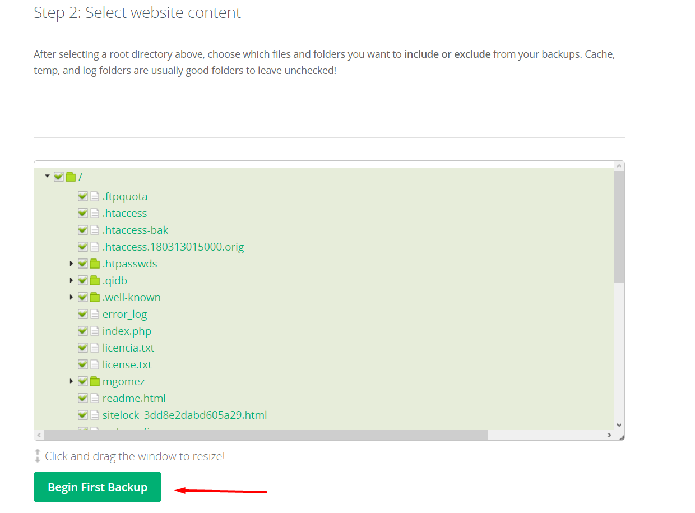Click the .htaccess file icon
The height and width of the screenshot is (513, 695).
tap(95, 213)
